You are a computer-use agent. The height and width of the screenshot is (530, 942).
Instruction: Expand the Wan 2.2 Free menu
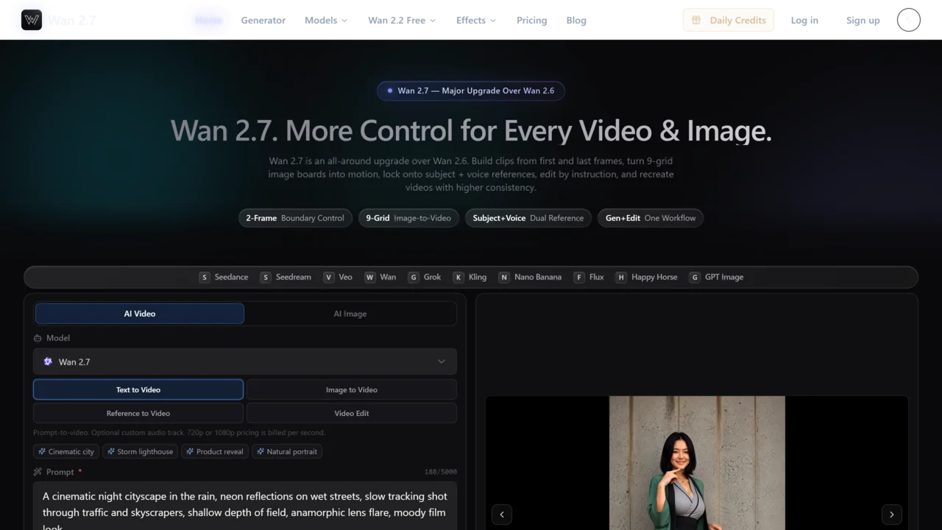(402, 20)
